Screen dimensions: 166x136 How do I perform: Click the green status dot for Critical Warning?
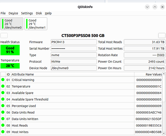point(3,80)
